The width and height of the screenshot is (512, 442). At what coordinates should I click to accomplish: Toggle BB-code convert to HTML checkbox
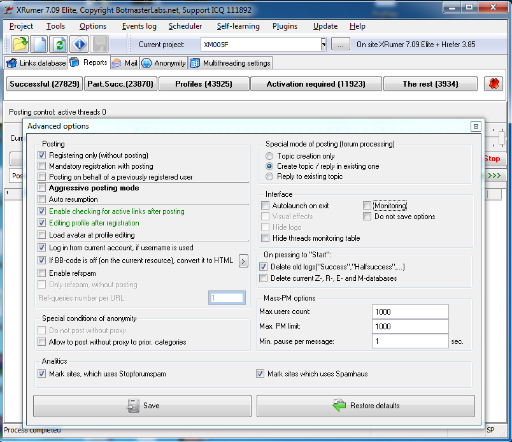[x=41, y=260]
